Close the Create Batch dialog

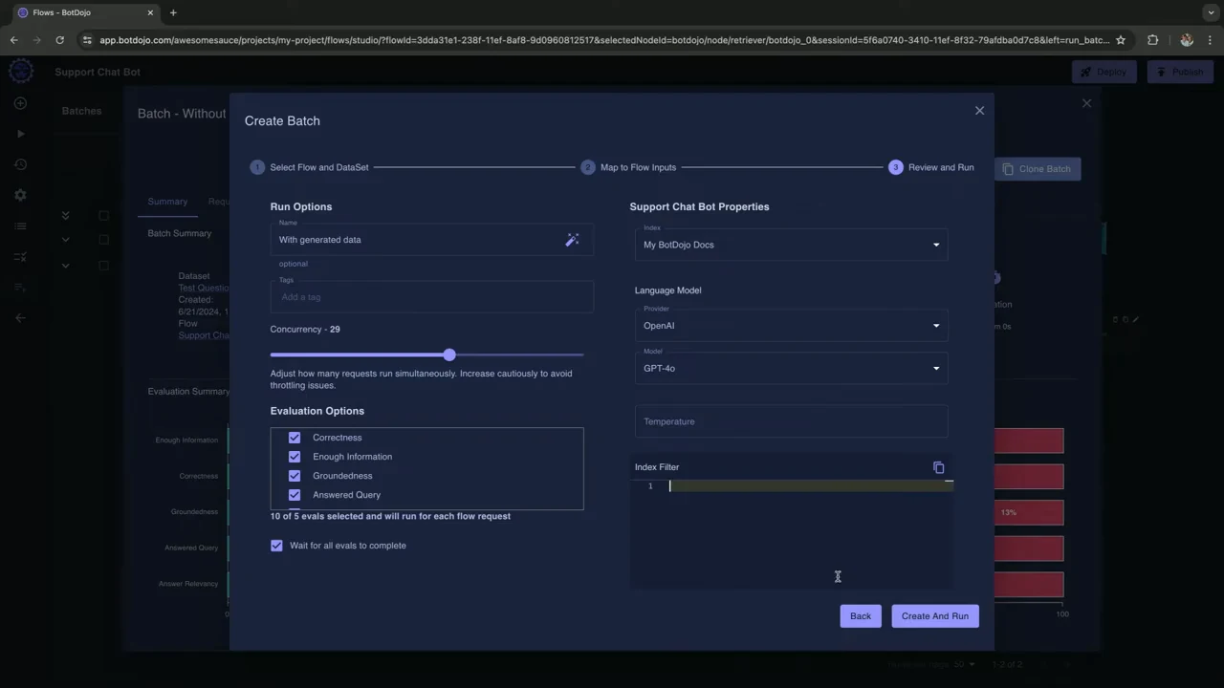tap(979, 111)
